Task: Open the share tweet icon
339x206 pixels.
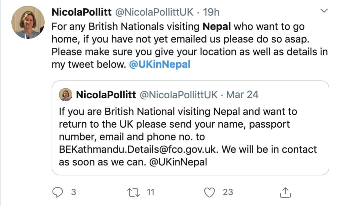Action: (285, 192)
